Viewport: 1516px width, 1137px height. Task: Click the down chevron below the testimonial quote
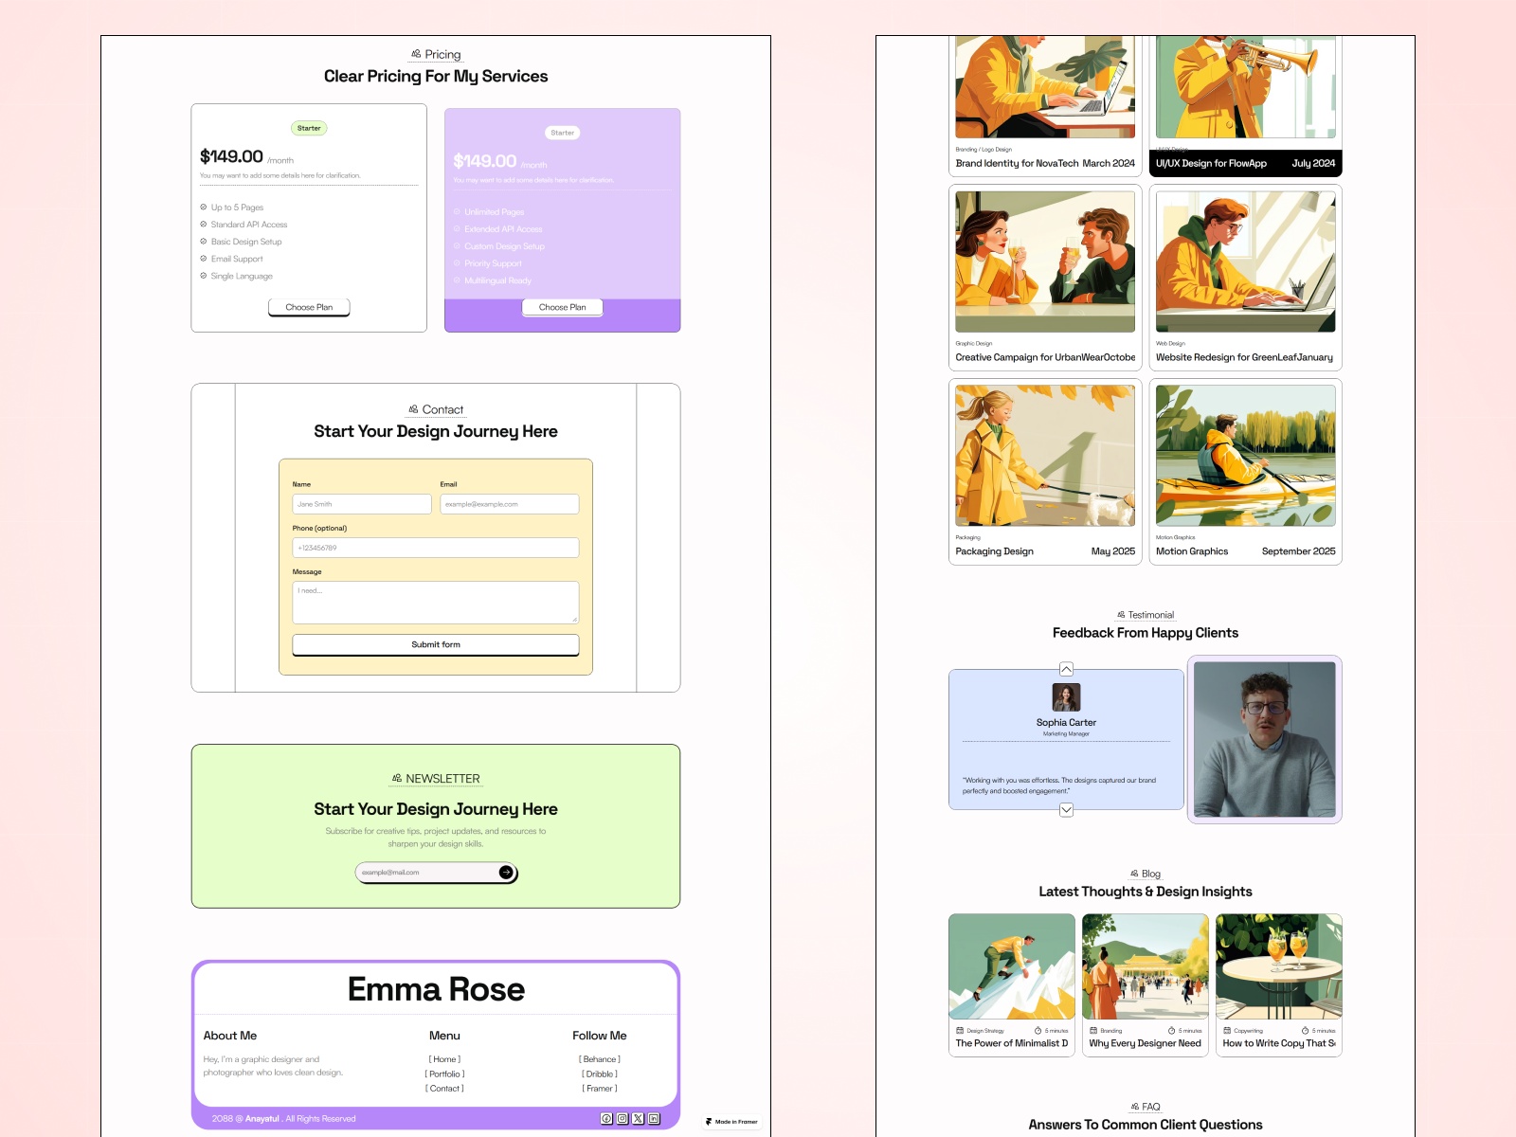click(1067, 809)
